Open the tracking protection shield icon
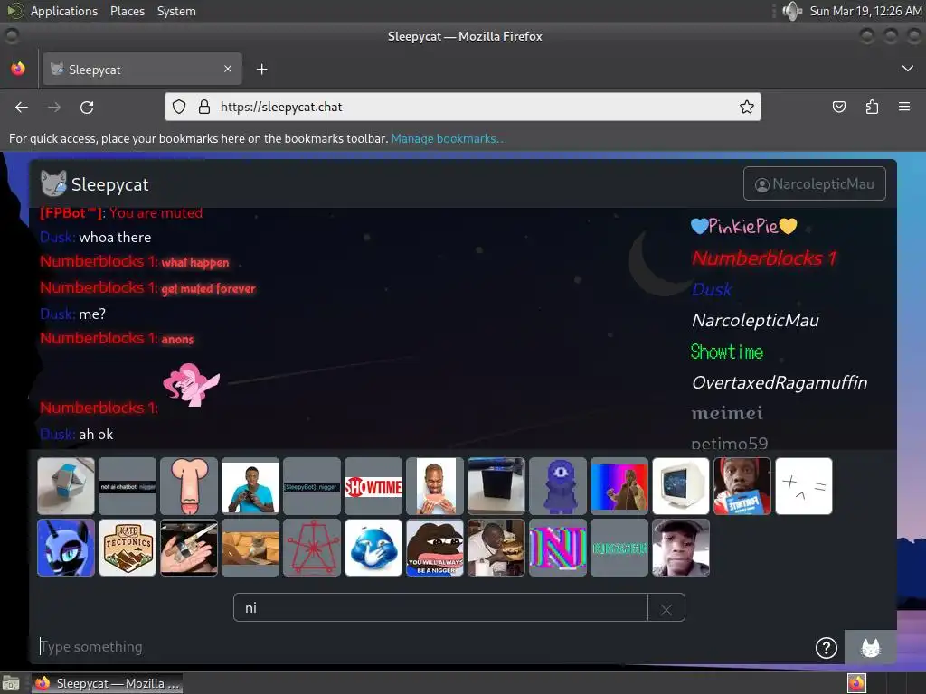The image size is (926, 694). tap(179, 107)
